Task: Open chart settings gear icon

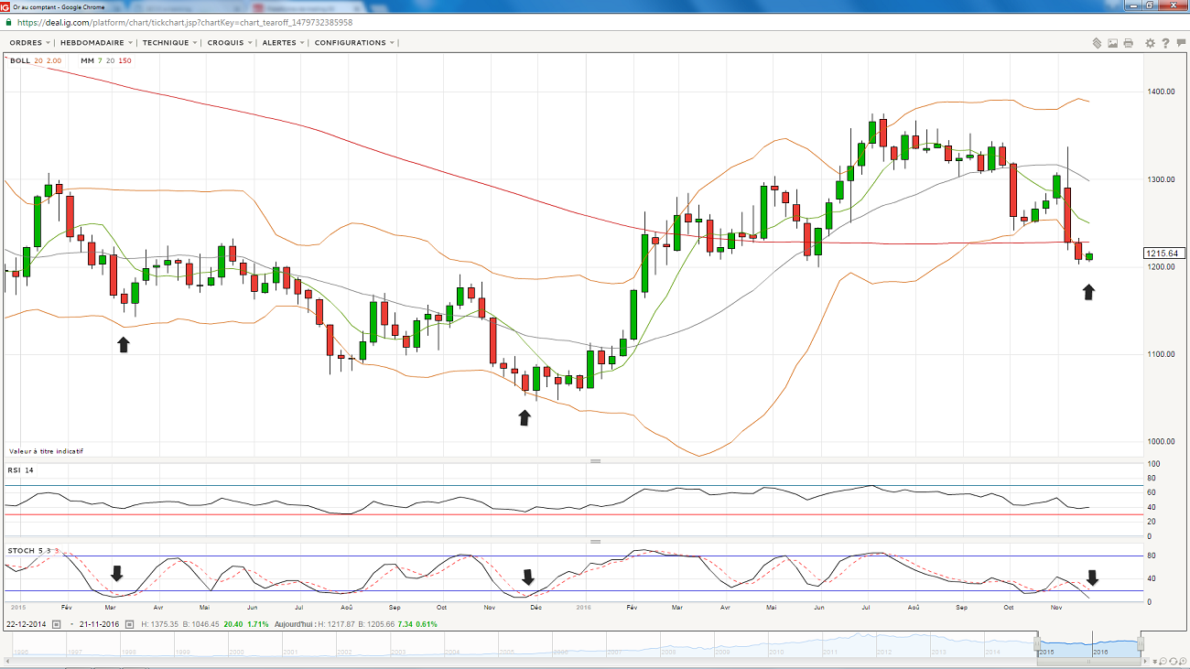Action: point(1150,43)
